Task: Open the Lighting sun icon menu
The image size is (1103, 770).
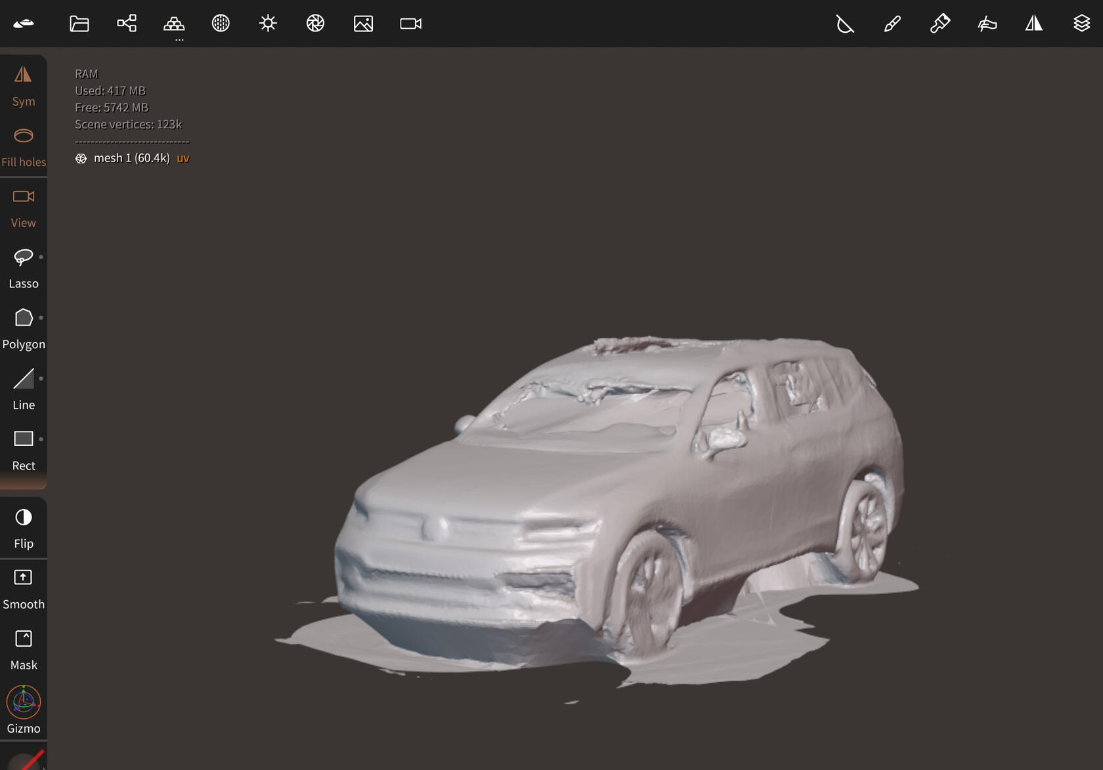Action: 268,24
